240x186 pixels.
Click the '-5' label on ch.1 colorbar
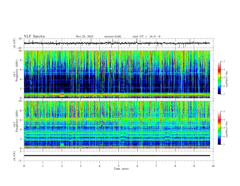223,78
